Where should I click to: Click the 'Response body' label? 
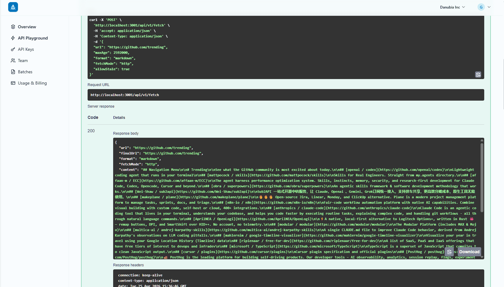tap(126, 133)
